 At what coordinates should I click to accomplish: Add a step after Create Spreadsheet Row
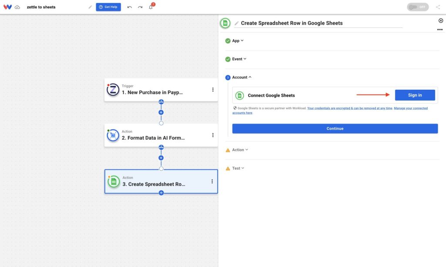pos(161,193)
